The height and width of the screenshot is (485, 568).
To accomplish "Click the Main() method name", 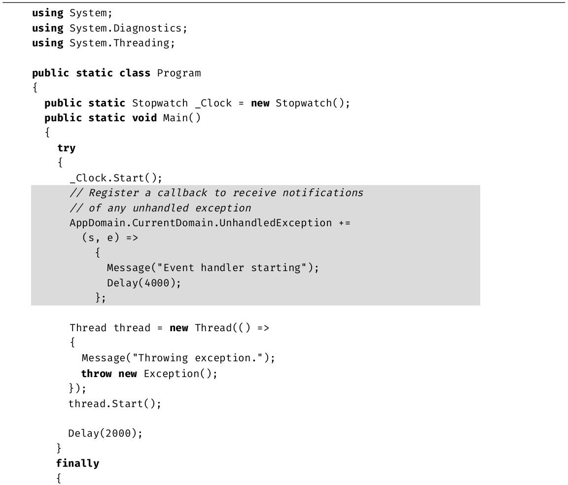I will tap(181, 118).
